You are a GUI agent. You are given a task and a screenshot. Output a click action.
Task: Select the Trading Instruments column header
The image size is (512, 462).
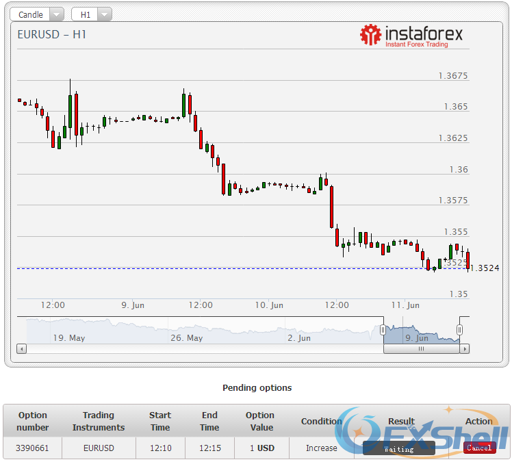[x=99, y=421]
